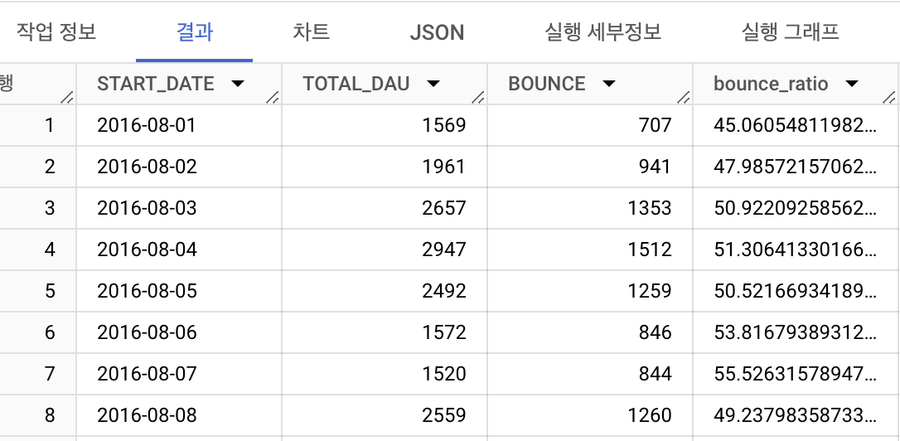Select the 2016-08-01 date cell
This screenshot has height=441, width=900.
[x=147, y=125]
